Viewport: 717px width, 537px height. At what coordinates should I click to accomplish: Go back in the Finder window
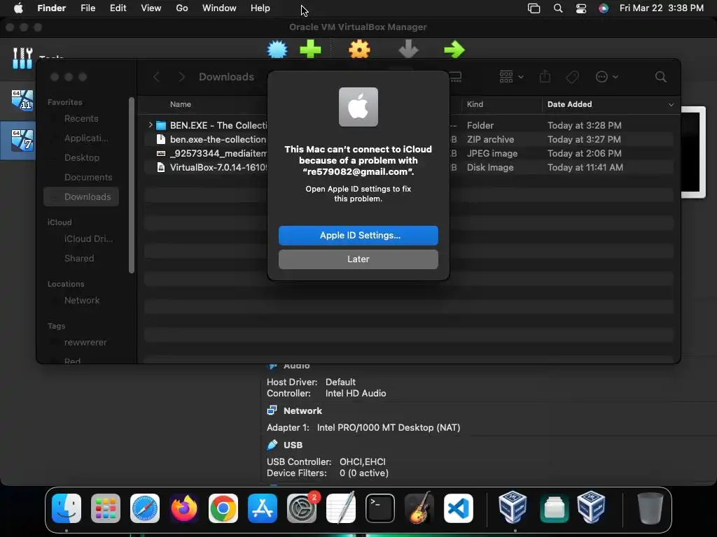[x=156, y=77]
